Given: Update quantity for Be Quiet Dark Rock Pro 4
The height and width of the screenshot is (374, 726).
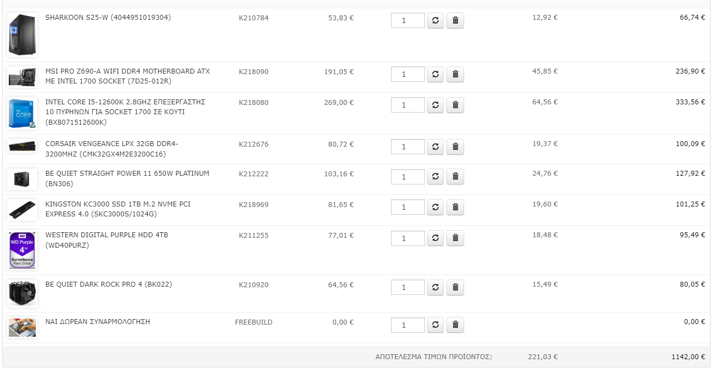Looking at the screenshot, I should pos(435,287).
